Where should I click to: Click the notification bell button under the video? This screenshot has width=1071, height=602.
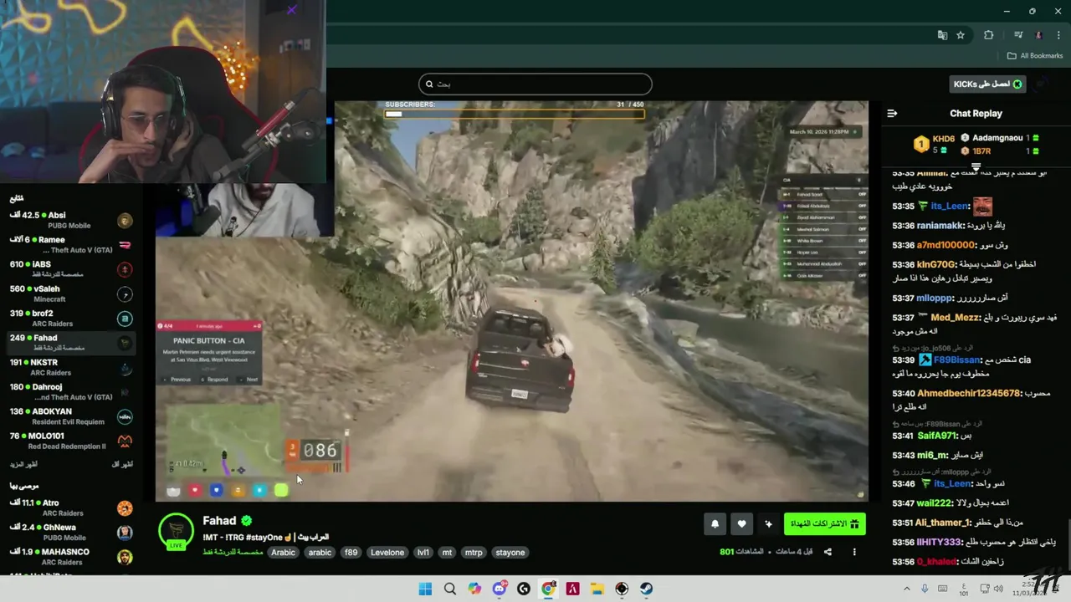click(715, 524)
